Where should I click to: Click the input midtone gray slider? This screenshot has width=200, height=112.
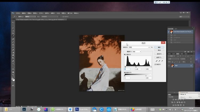click(x=136, y=67)
